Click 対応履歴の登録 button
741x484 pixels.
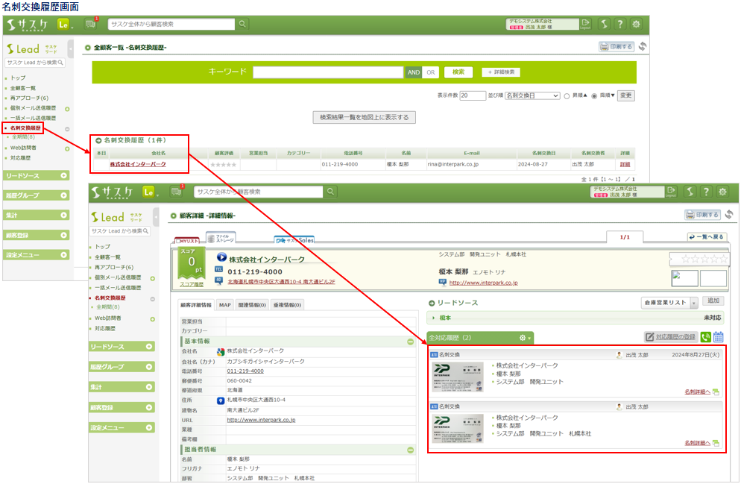(671, 337)
